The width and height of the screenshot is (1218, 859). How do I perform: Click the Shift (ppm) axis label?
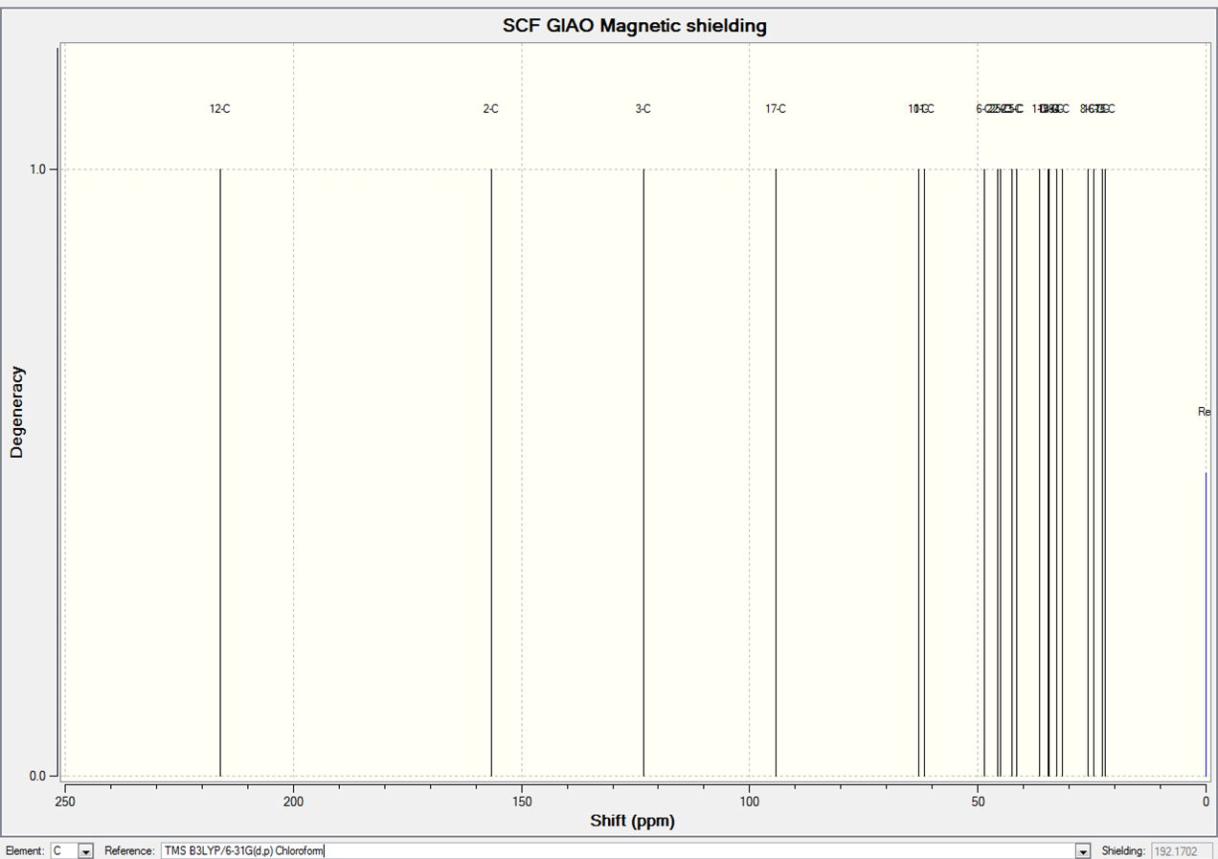[632, 821]
